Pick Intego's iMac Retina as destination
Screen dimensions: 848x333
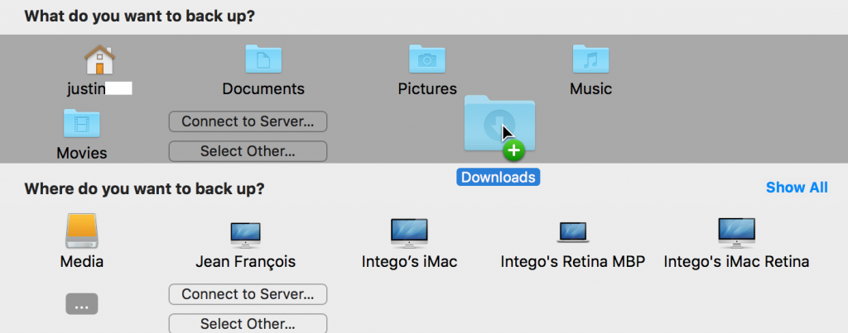click(736, 233)
